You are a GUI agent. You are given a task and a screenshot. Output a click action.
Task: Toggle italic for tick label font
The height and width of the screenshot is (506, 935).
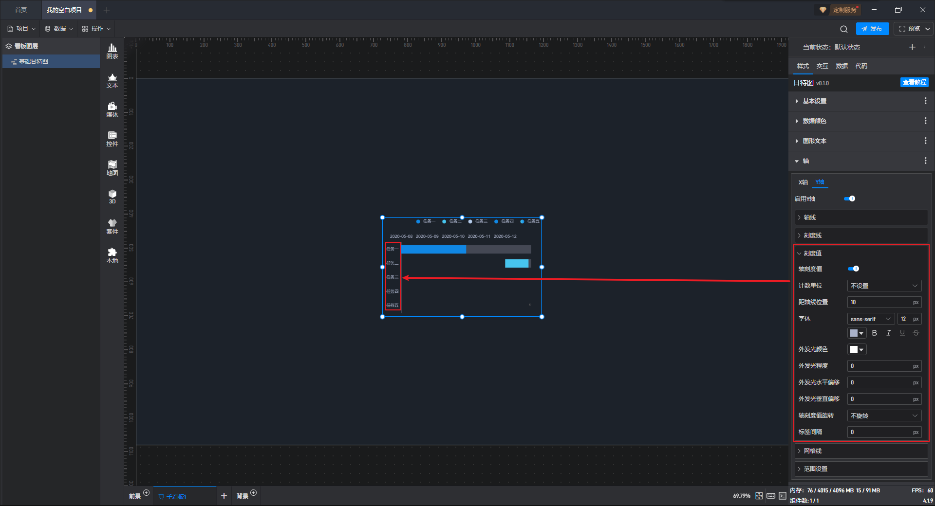[x=888, y=333]
